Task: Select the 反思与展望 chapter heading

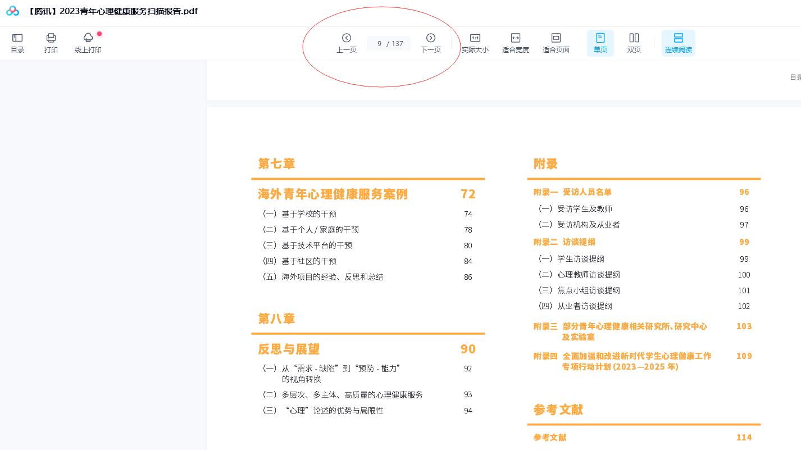Action: click(x=289, y=349)
